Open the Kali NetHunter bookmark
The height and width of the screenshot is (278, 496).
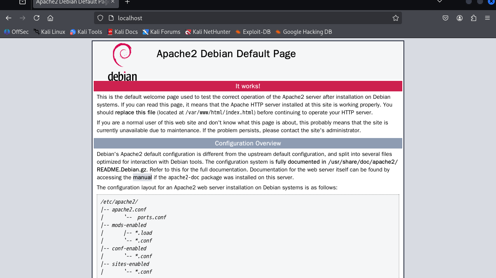pyautogui.click(x=208, y=32)
